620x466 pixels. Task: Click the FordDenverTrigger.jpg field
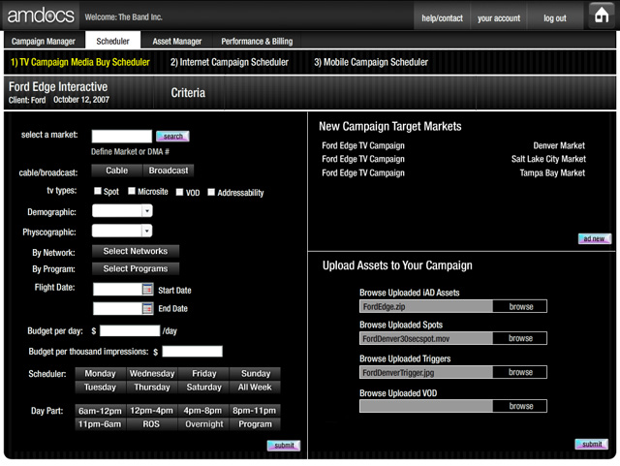[x=426, y=372]
